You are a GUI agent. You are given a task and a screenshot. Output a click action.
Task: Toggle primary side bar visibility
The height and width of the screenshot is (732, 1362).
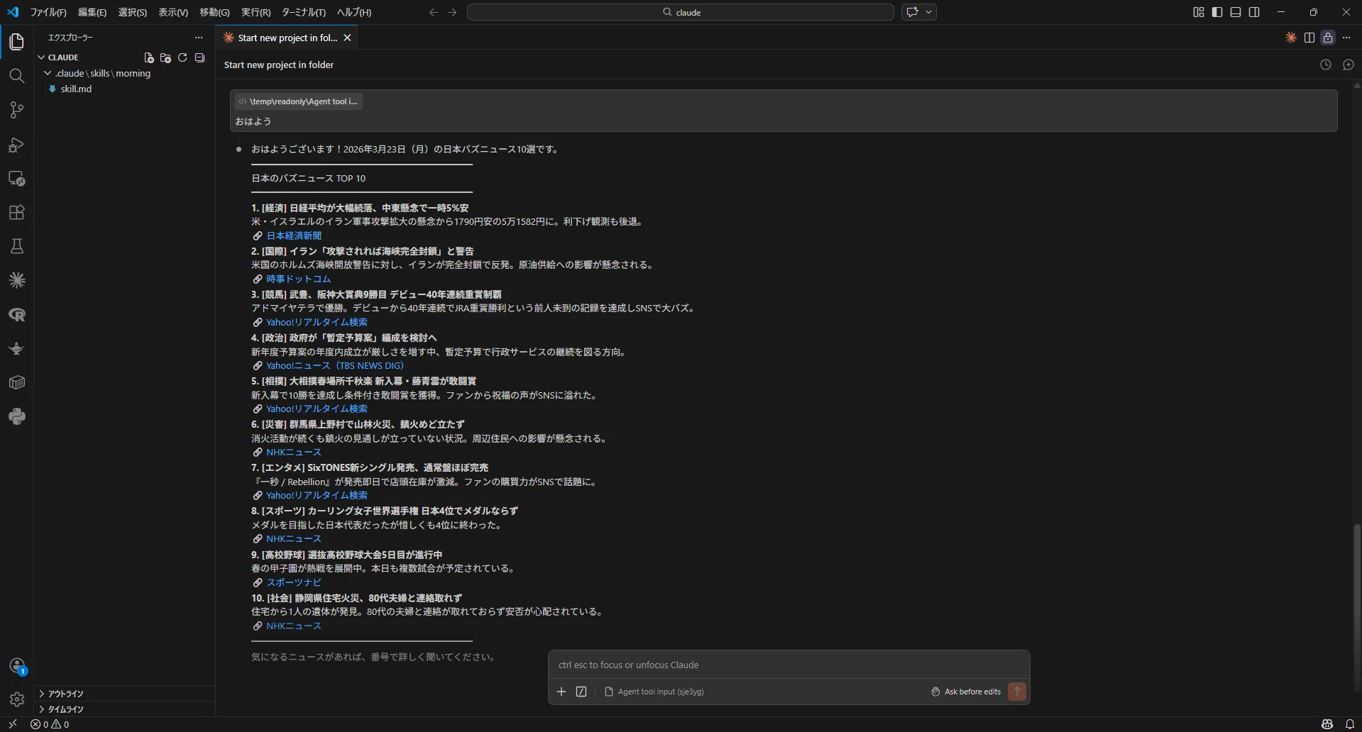(x=1217, y=12)
